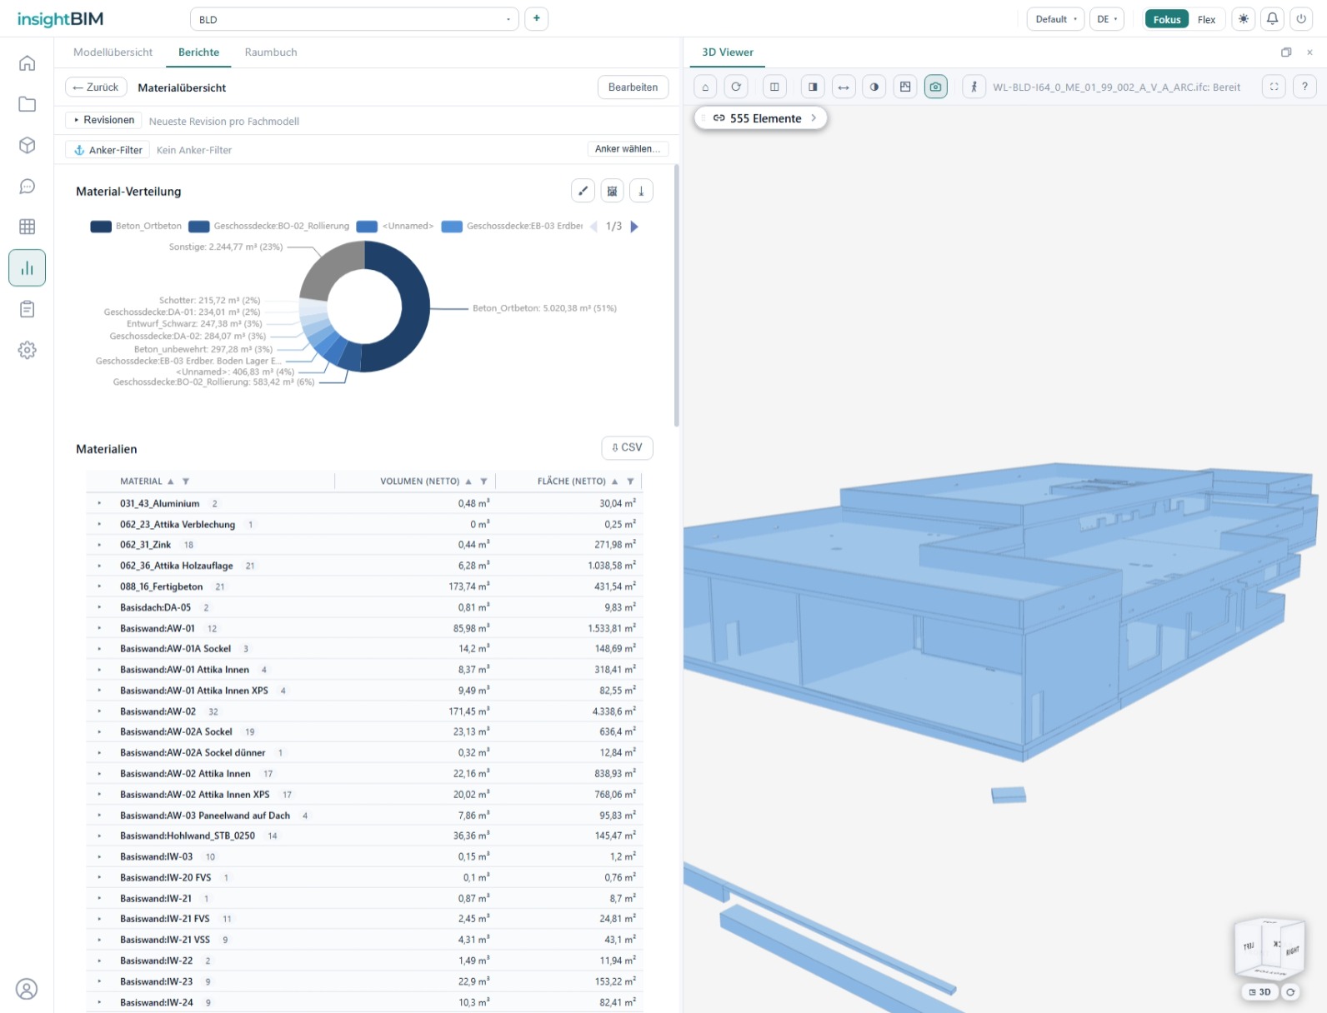This screenshot has height=1013, width=1327.
Task: Open the Anker wählen dropdown
Action: pos(628,149)
